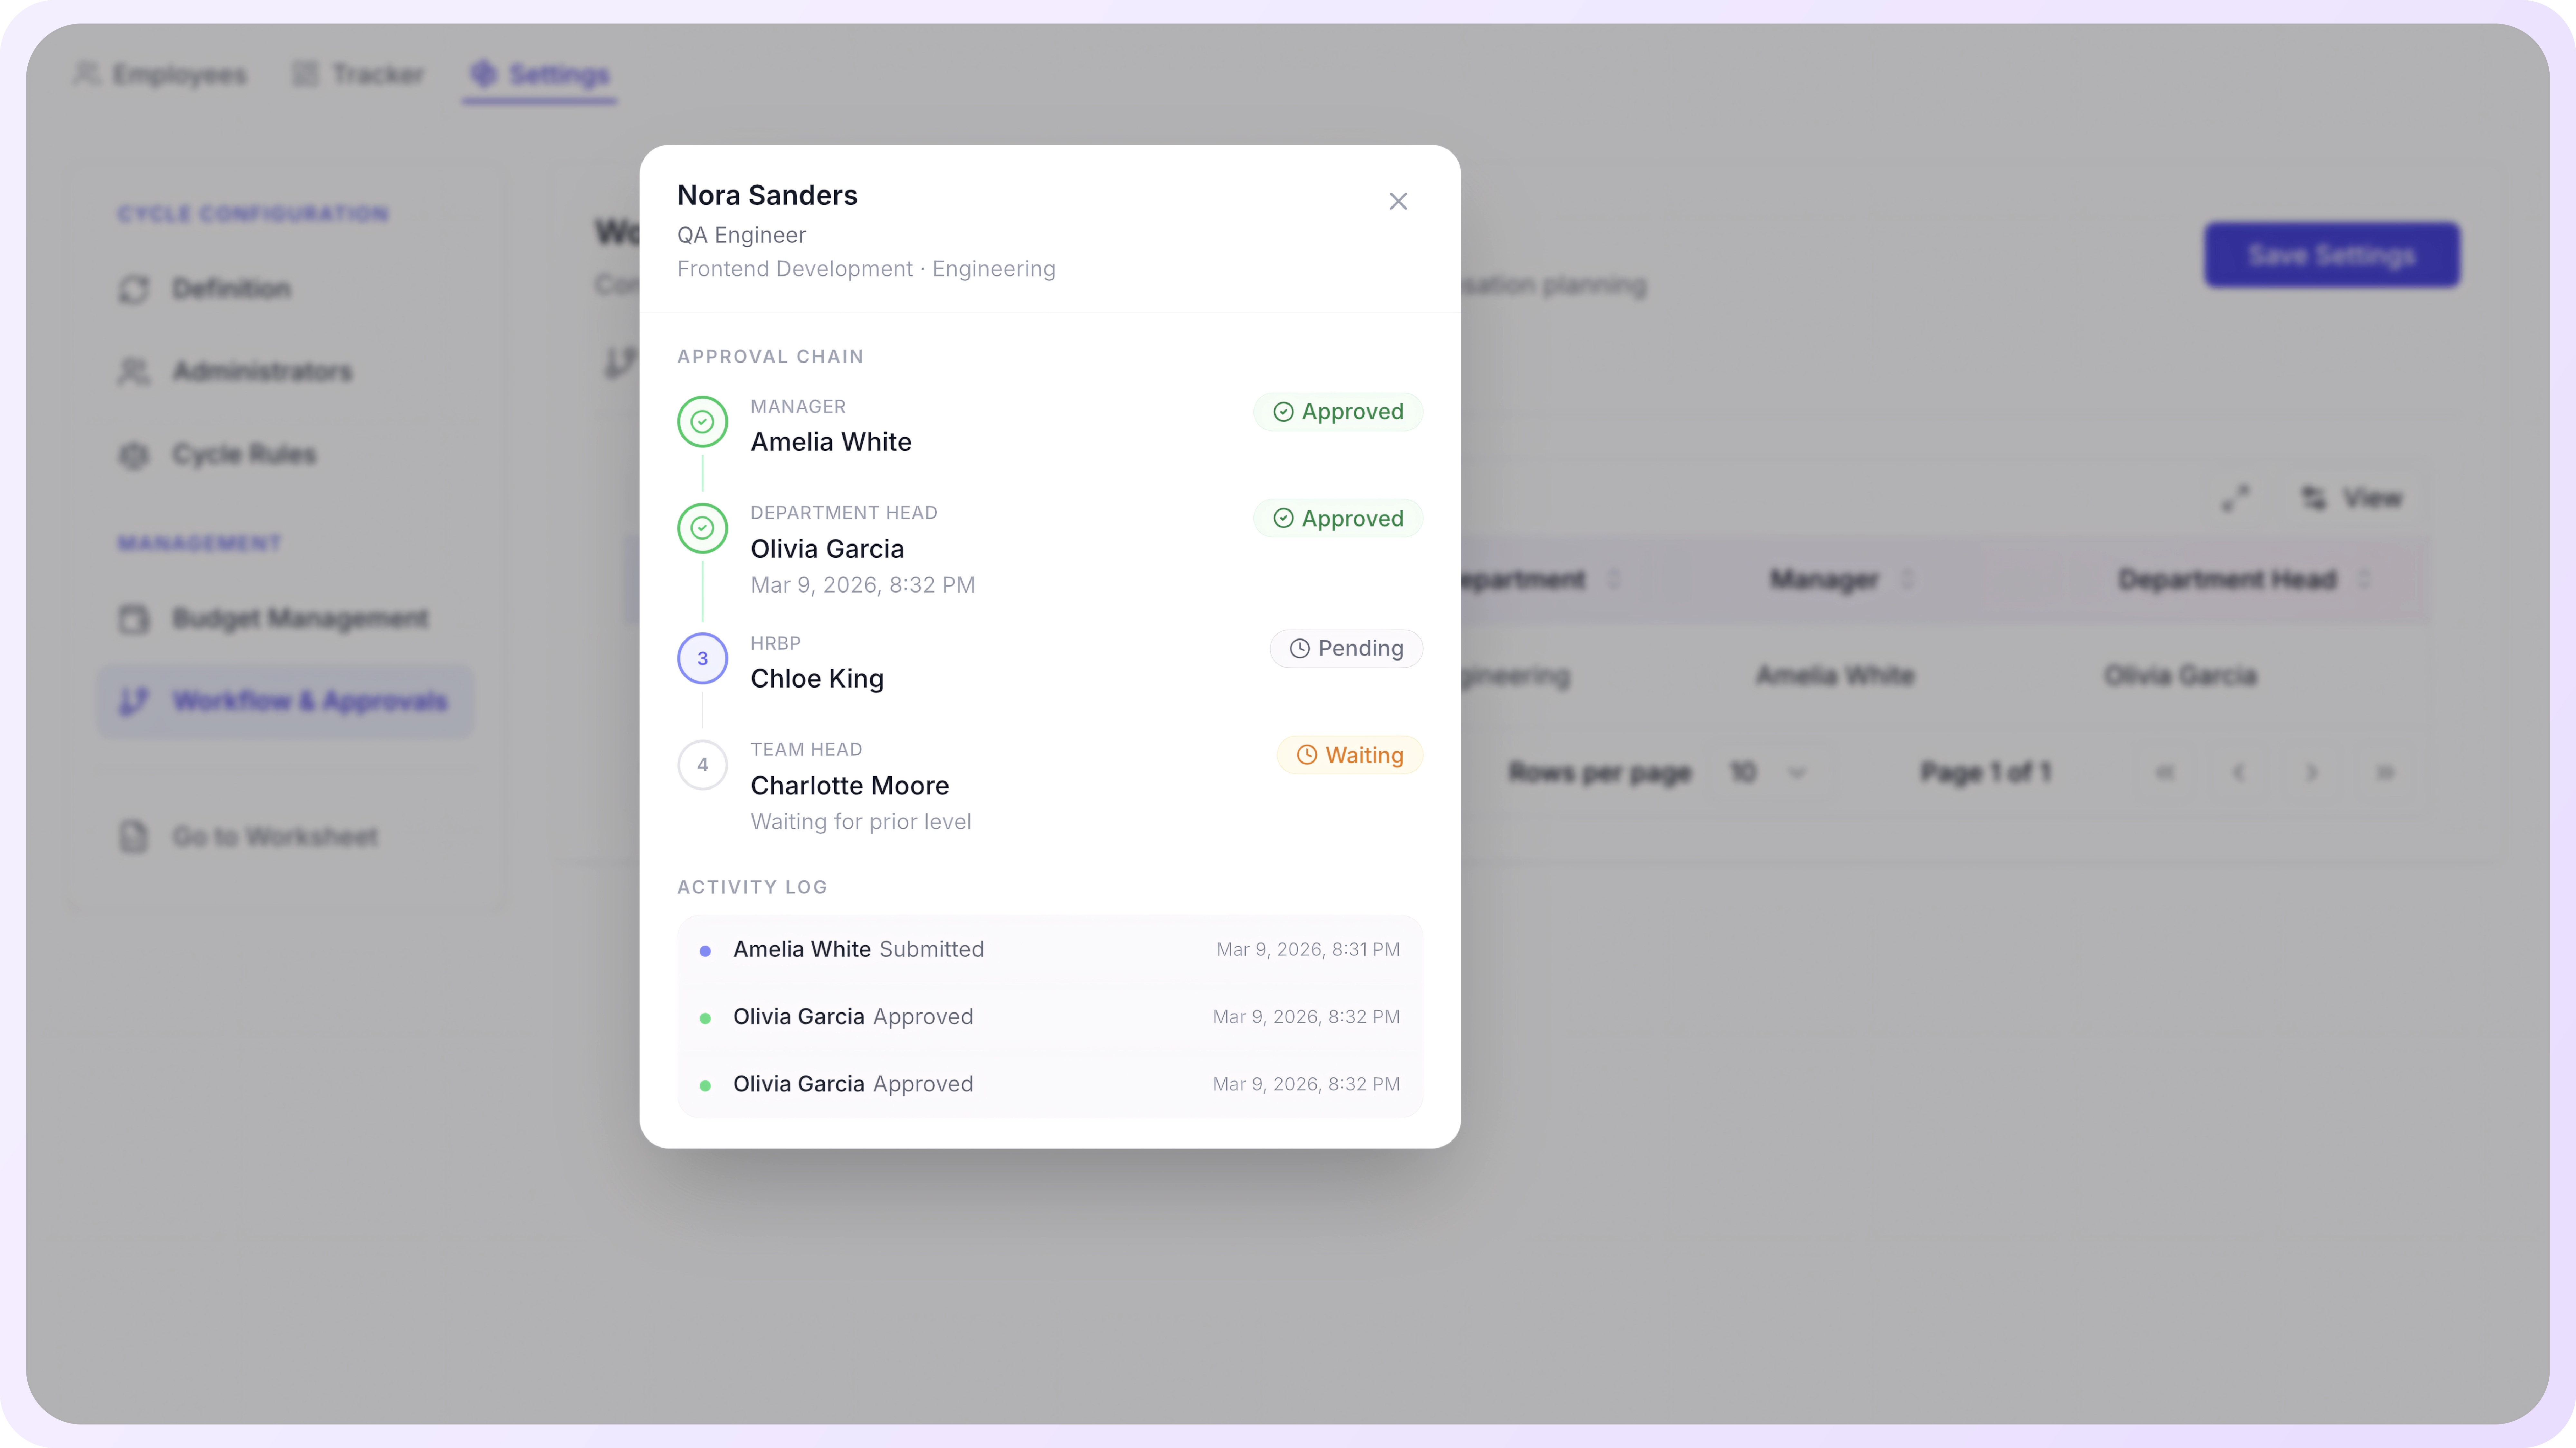Click the Amelia White Submitted log entry
Screen dimensions: 2576x1448
(858, 949)
